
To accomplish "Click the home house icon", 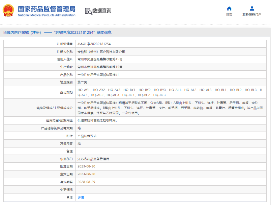I will (229, 8).
